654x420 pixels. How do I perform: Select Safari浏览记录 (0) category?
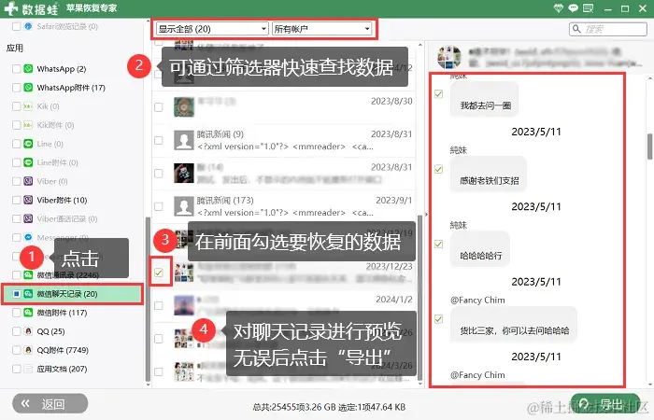click(x=67, y=26)
